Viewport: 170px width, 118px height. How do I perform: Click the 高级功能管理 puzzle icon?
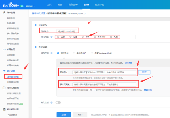(x=4, y=88)
